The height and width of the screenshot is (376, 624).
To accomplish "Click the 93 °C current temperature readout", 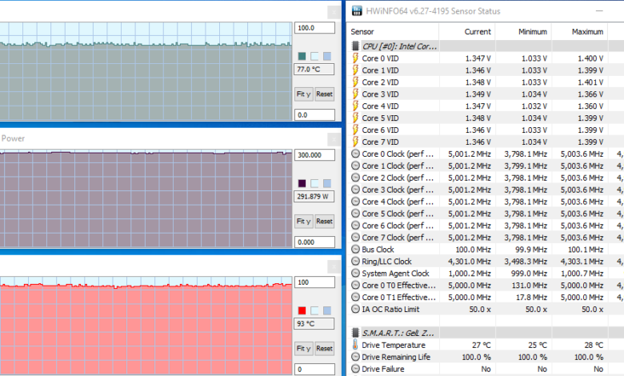I will 314,323.
